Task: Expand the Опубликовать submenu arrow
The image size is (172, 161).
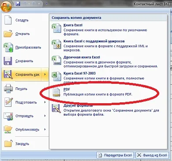Action: [45, 129]
